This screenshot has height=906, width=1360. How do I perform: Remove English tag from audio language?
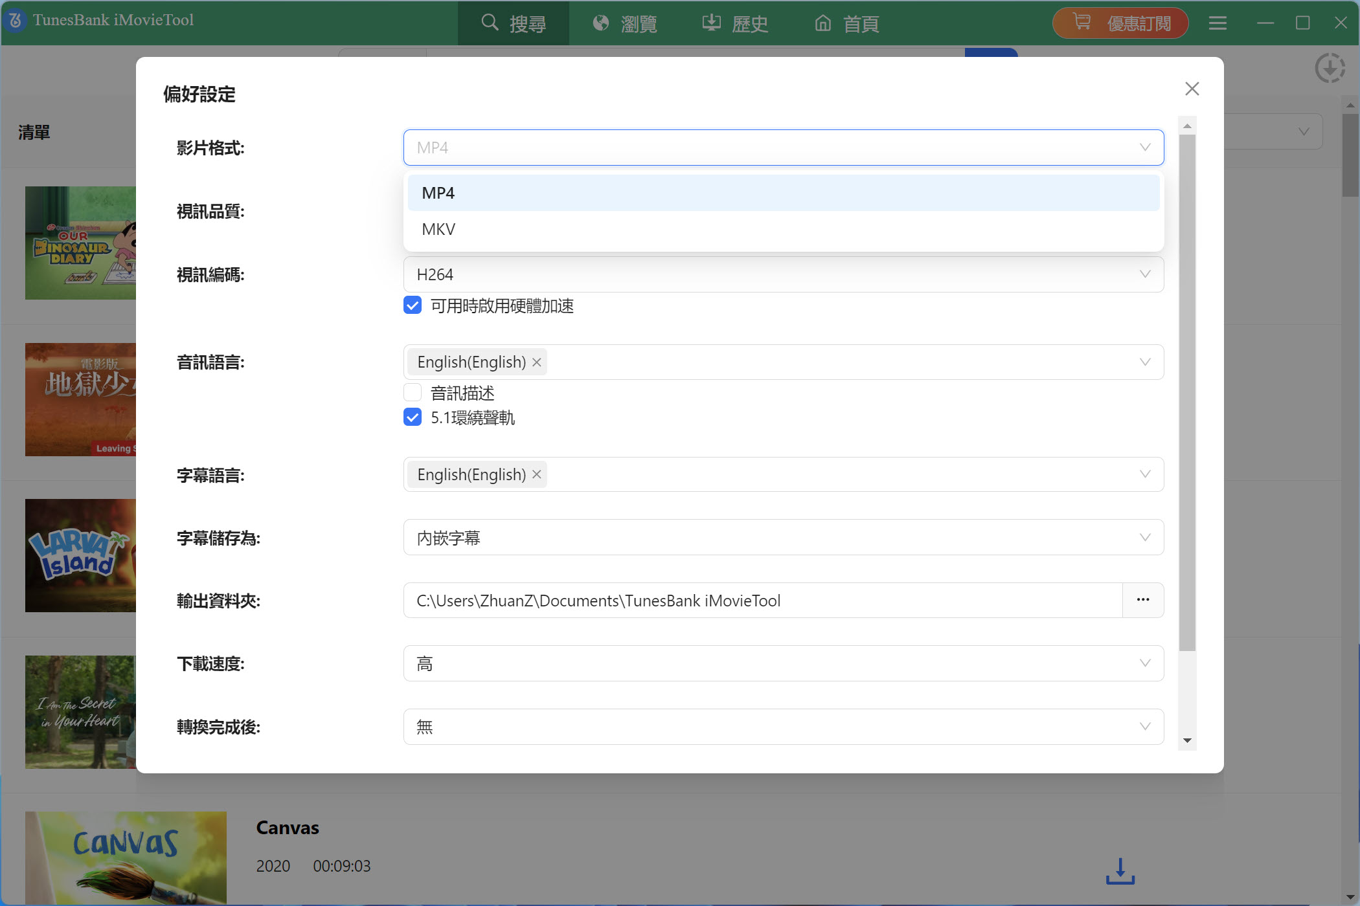pos(537,362)
